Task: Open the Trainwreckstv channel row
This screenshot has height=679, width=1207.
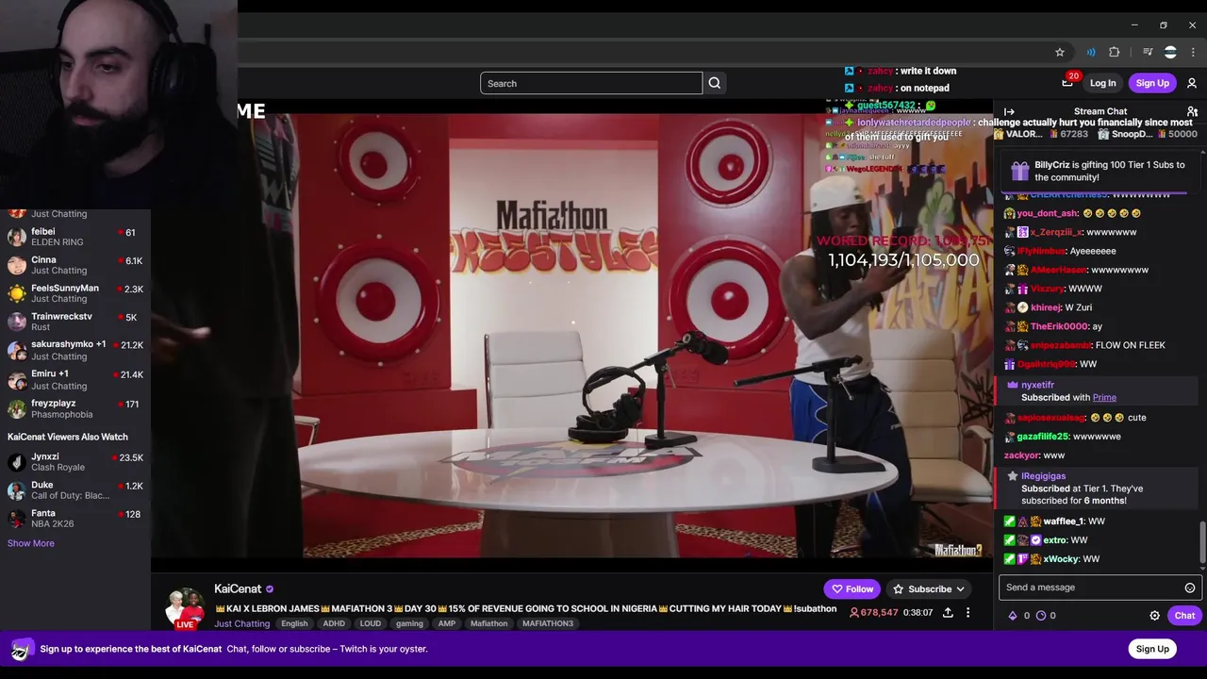Action: pos(75,322)
